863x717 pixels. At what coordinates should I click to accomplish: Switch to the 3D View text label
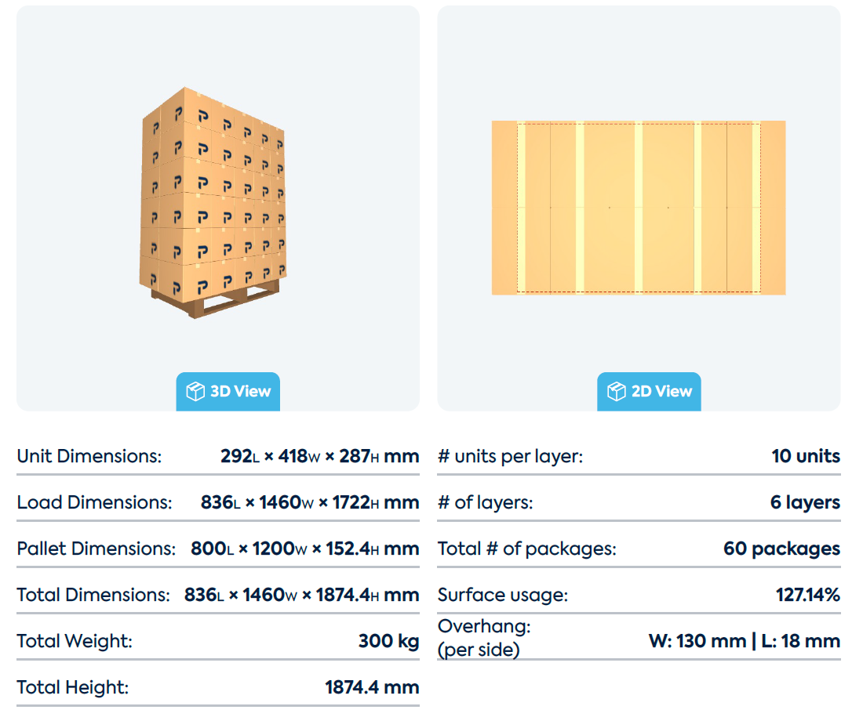click(240, 391)
